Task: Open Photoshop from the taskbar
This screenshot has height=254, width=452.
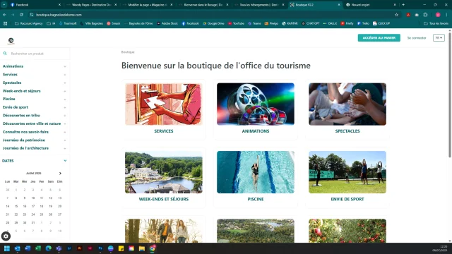Action: (100, 248)
